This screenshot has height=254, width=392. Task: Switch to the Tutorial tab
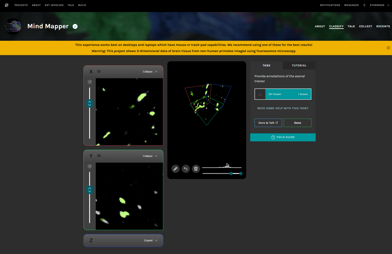tap(299, 65)
